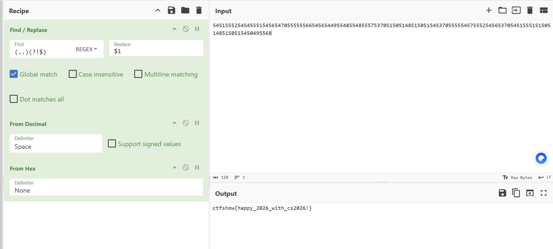The image size is (553, 249).
Task: Save the output to a file
Action: click(x=502, y=193)
